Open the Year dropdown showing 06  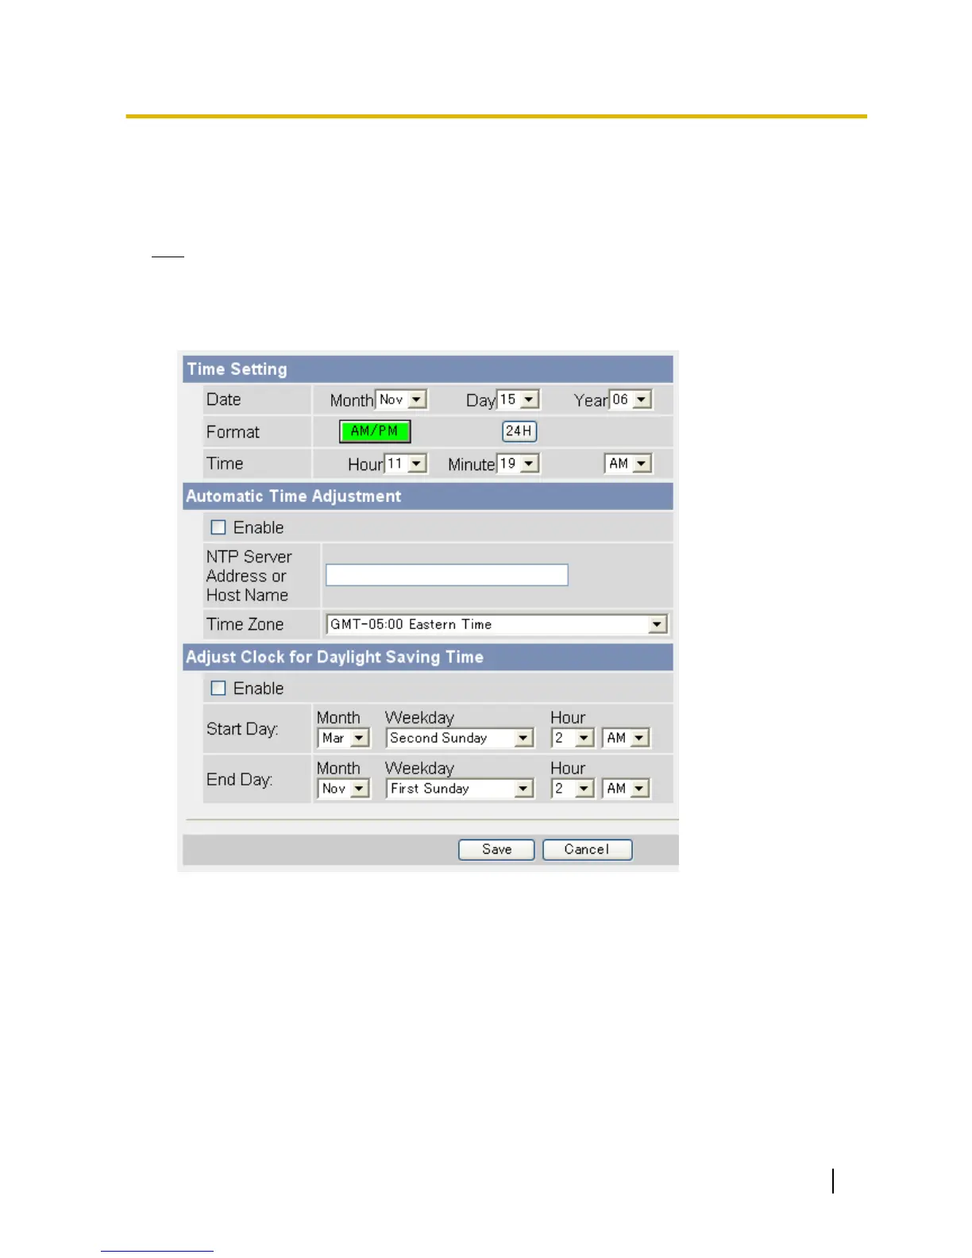(631, 399)
